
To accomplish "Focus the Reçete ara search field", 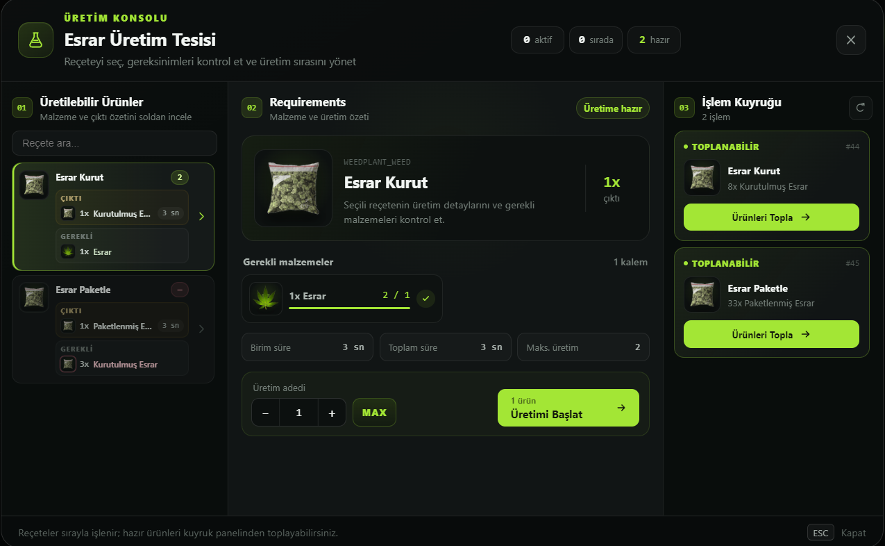I will [x=115, y=143].
